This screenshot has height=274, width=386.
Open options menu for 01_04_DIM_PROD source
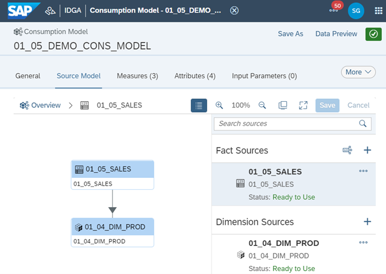[363, 243]
